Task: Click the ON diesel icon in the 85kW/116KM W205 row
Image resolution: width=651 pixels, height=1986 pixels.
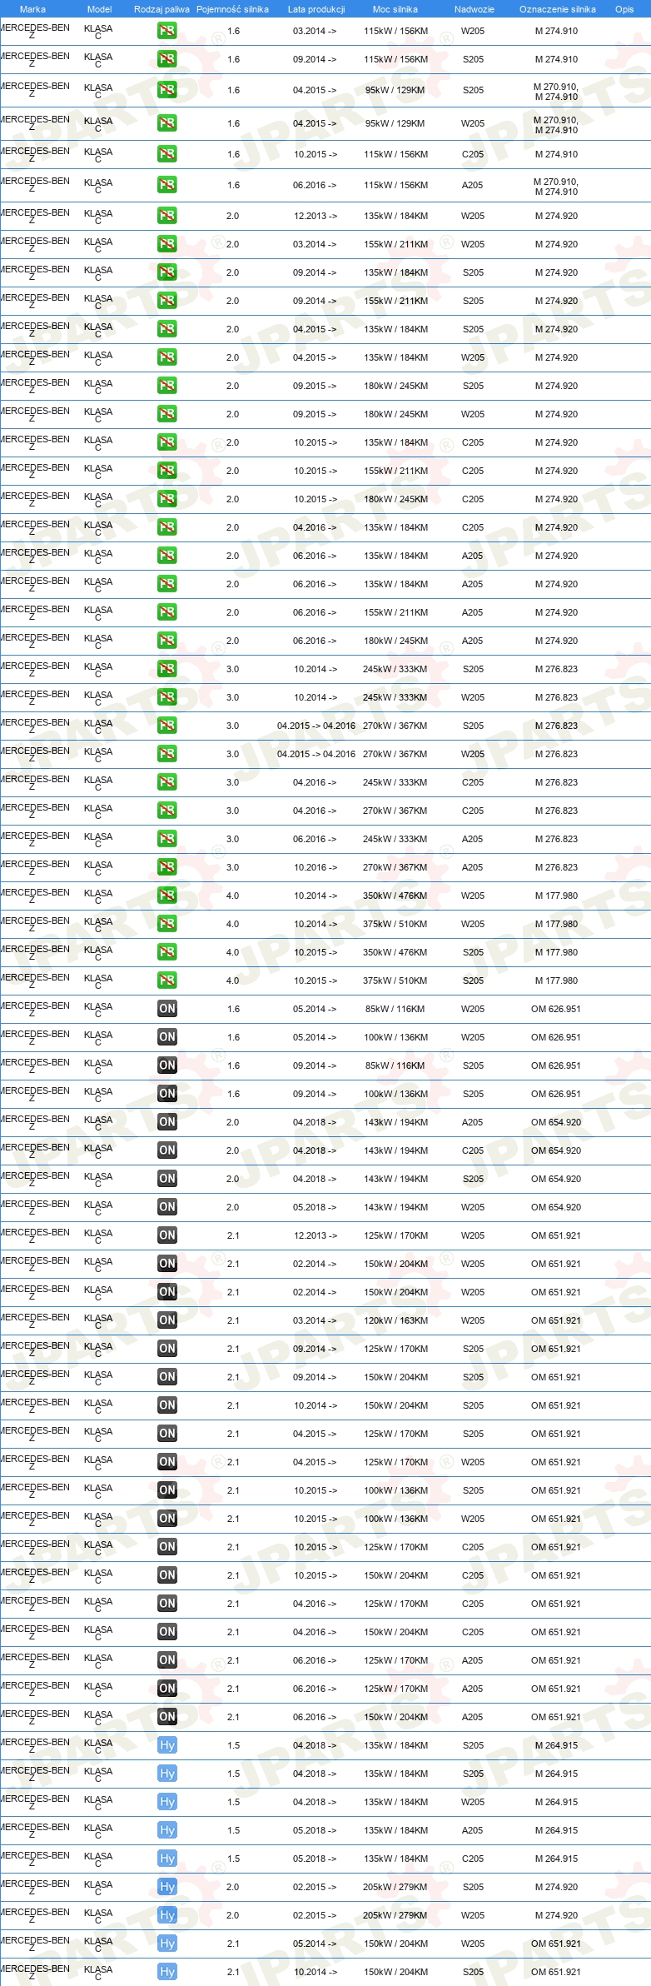Action: coord(167,1009)
